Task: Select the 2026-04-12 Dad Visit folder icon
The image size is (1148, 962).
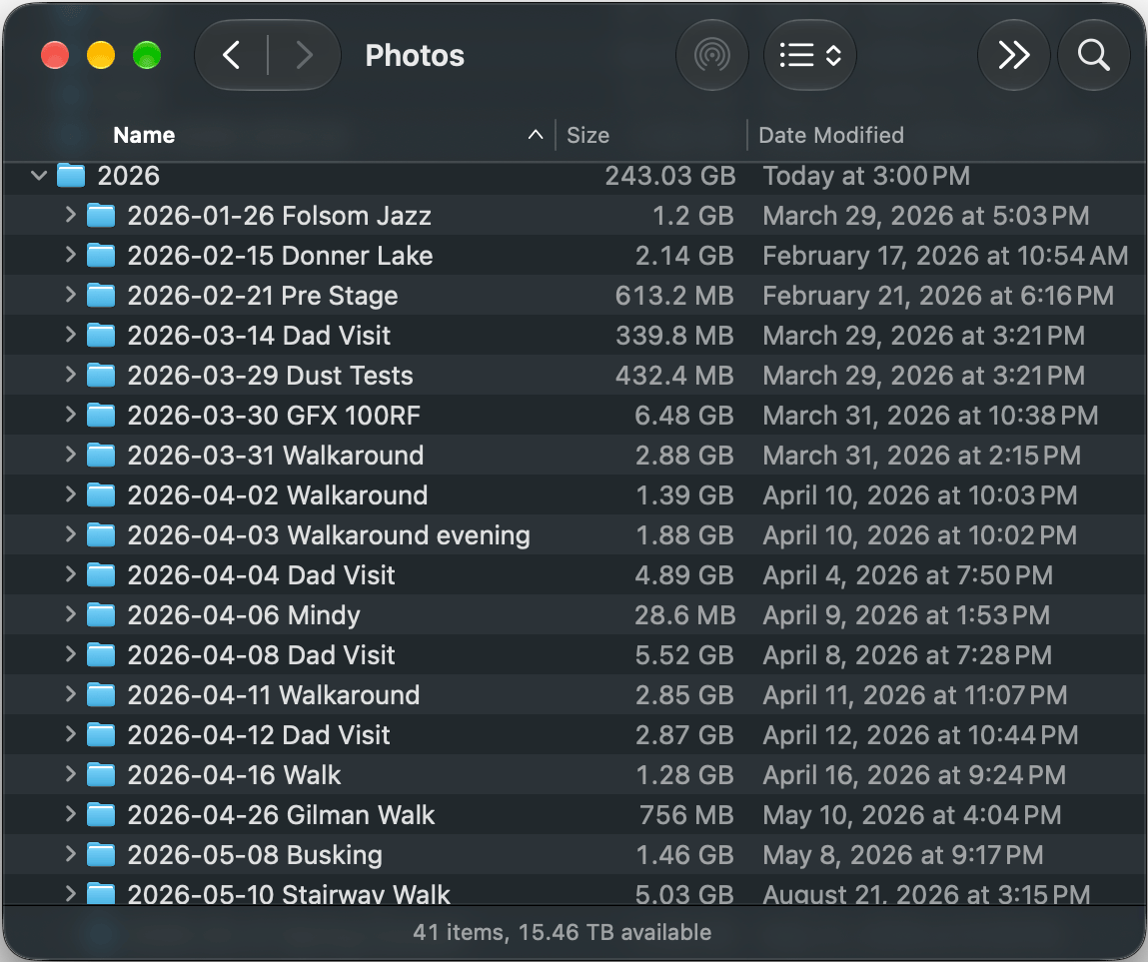Action: point(101,734)
